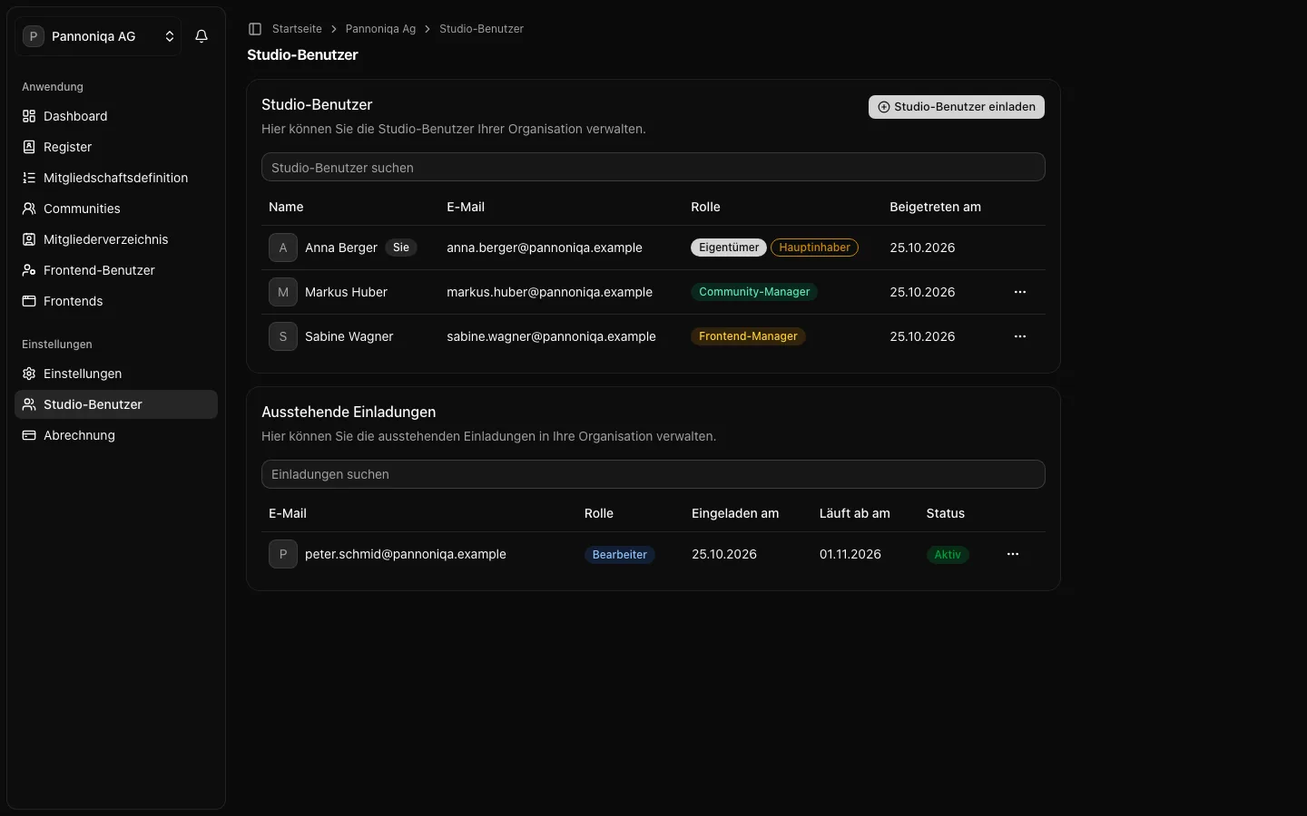Viewport: 1307px width, 816px height.
Task: Toggle the sidebar panel icon
Action: pos(255,29)
